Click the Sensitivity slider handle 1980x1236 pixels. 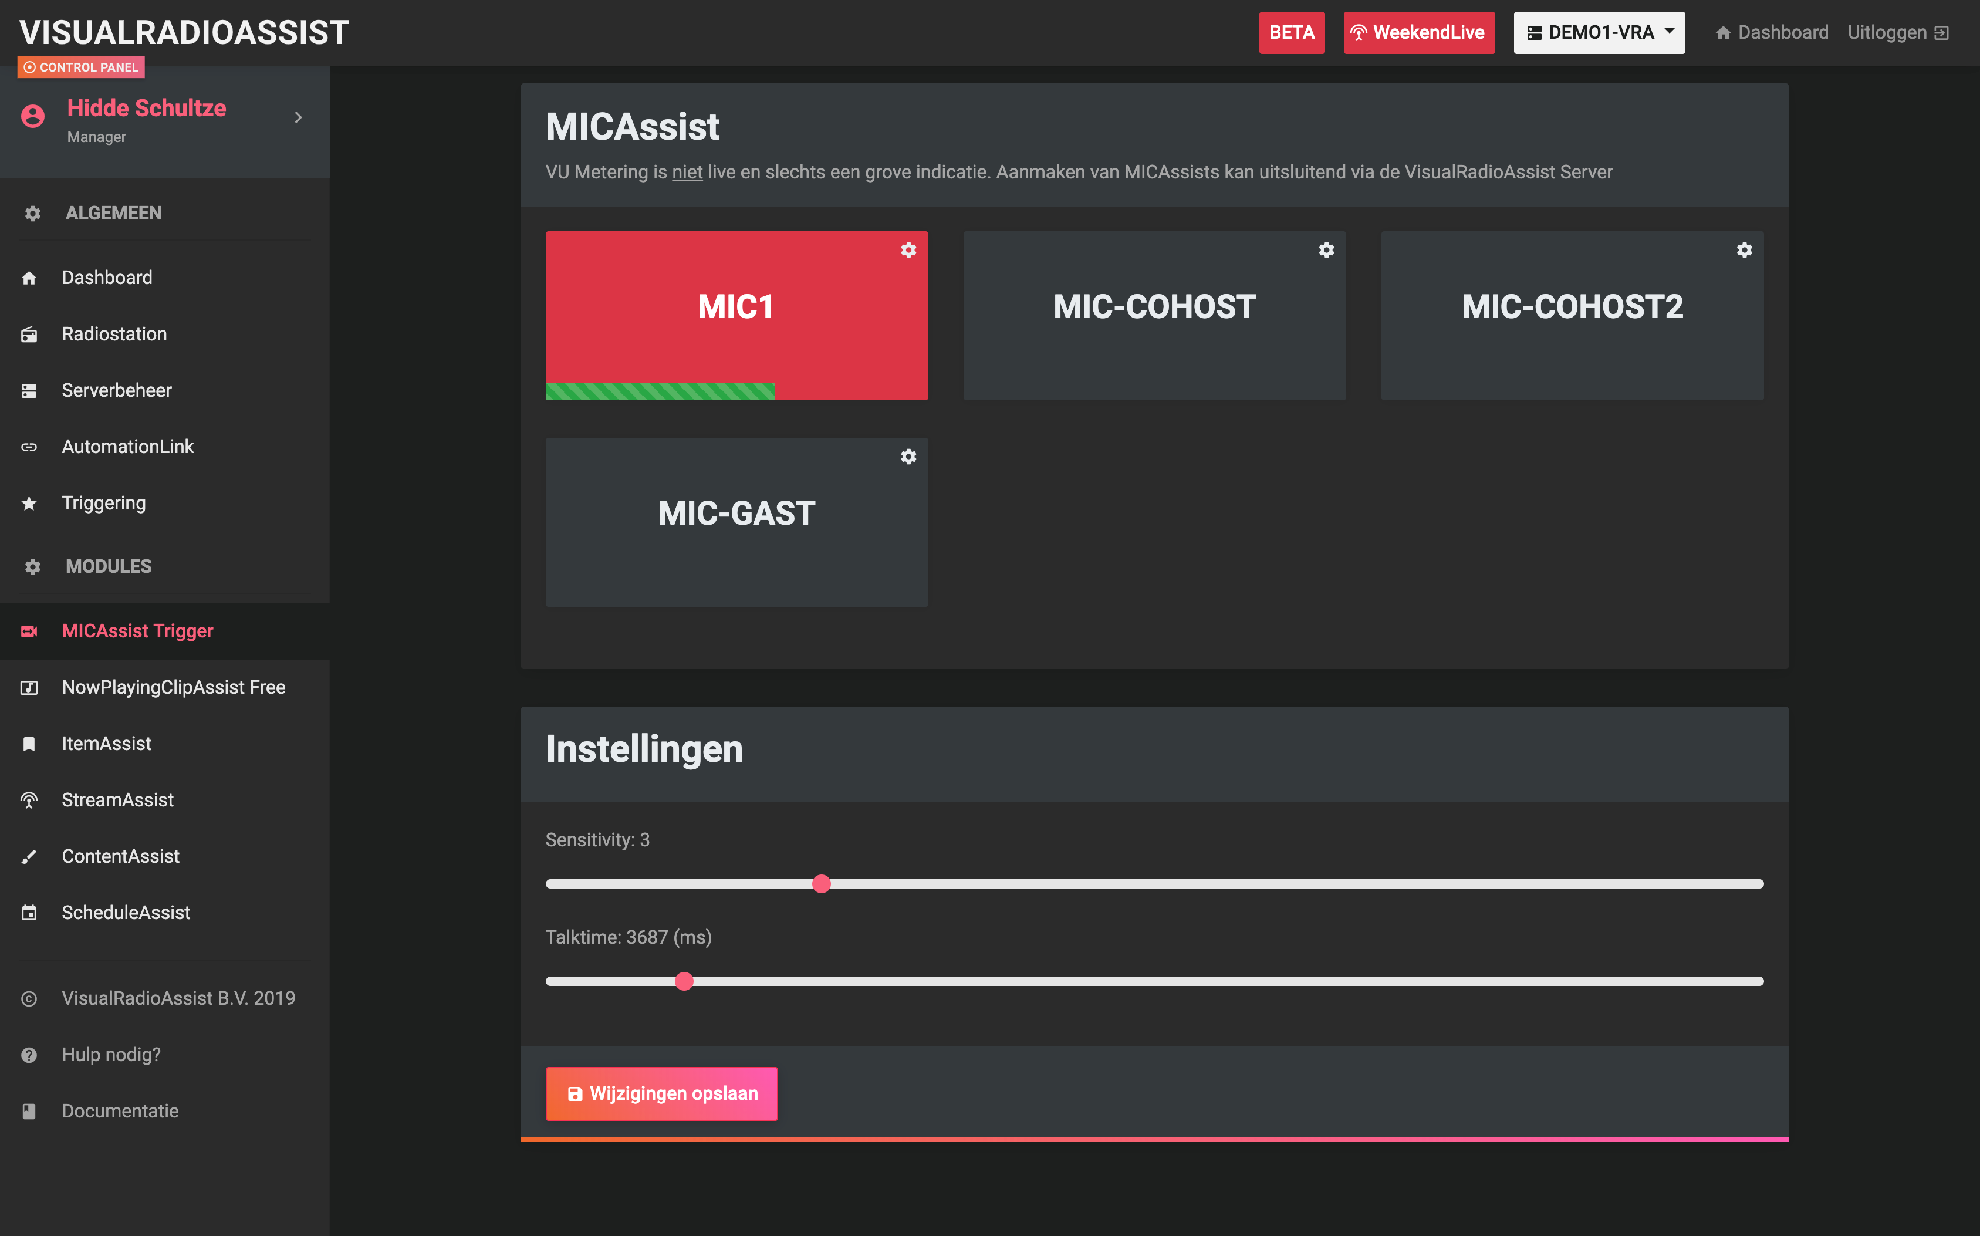coord(821,884)
